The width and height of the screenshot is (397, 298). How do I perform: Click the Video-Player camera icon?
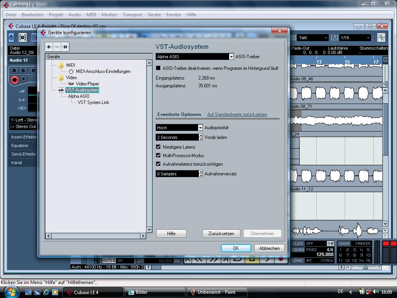[71, 84]
